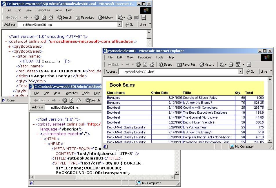Click Back button in the XML window
This screenshot has height=188, width=276.
[12, 17]
